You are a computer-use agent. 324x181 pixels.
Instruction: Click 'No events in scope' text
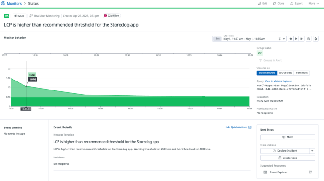click(x=14, y=134)
